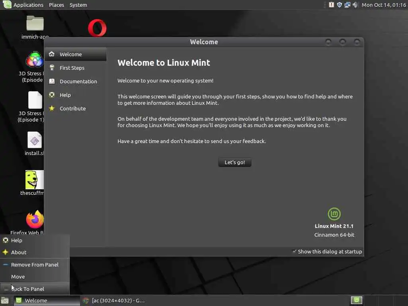This screenshot has height=306, width=408.
Task: Open the immich-app folder on desktop
Action: 35,23
